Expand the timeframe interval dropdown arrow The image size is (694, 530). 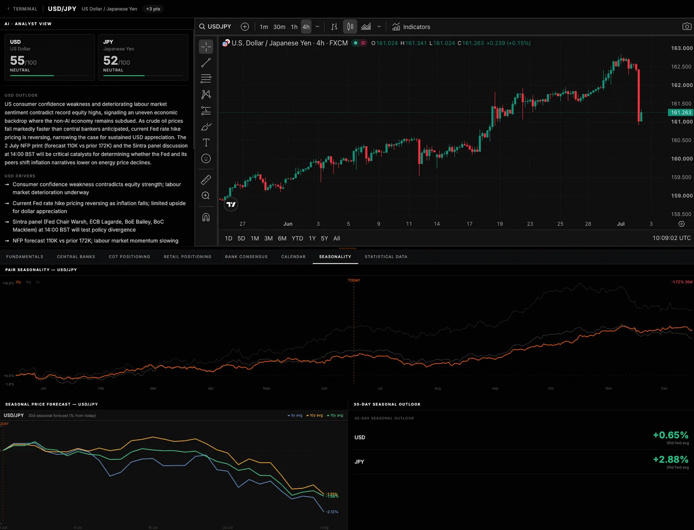point(318,27)
